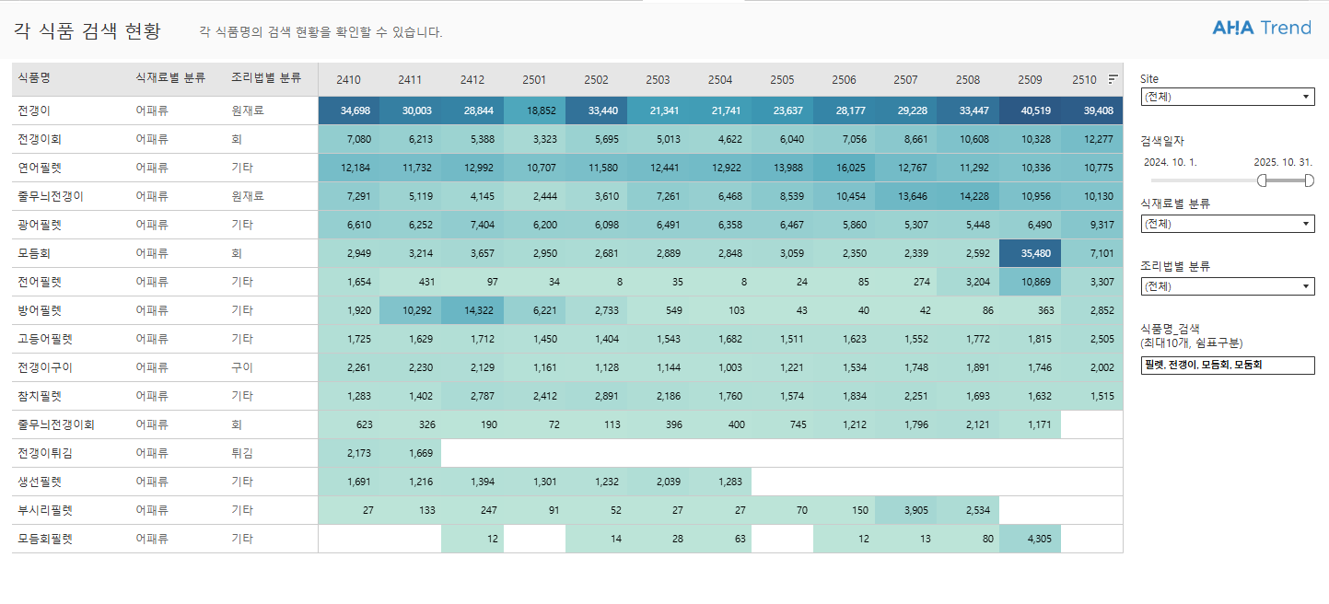This screenshot has height=604, width=1329.
Task: Open the Site filter dropdown
Action: click(1227, 97)
